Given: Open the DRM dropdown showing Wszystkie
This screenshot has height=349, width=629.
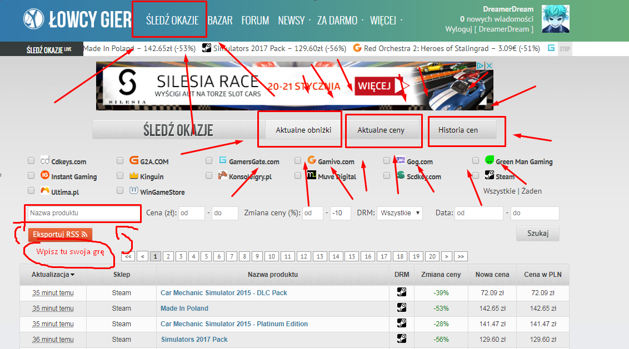Looking at the screenshot, I should pos(400,213).
